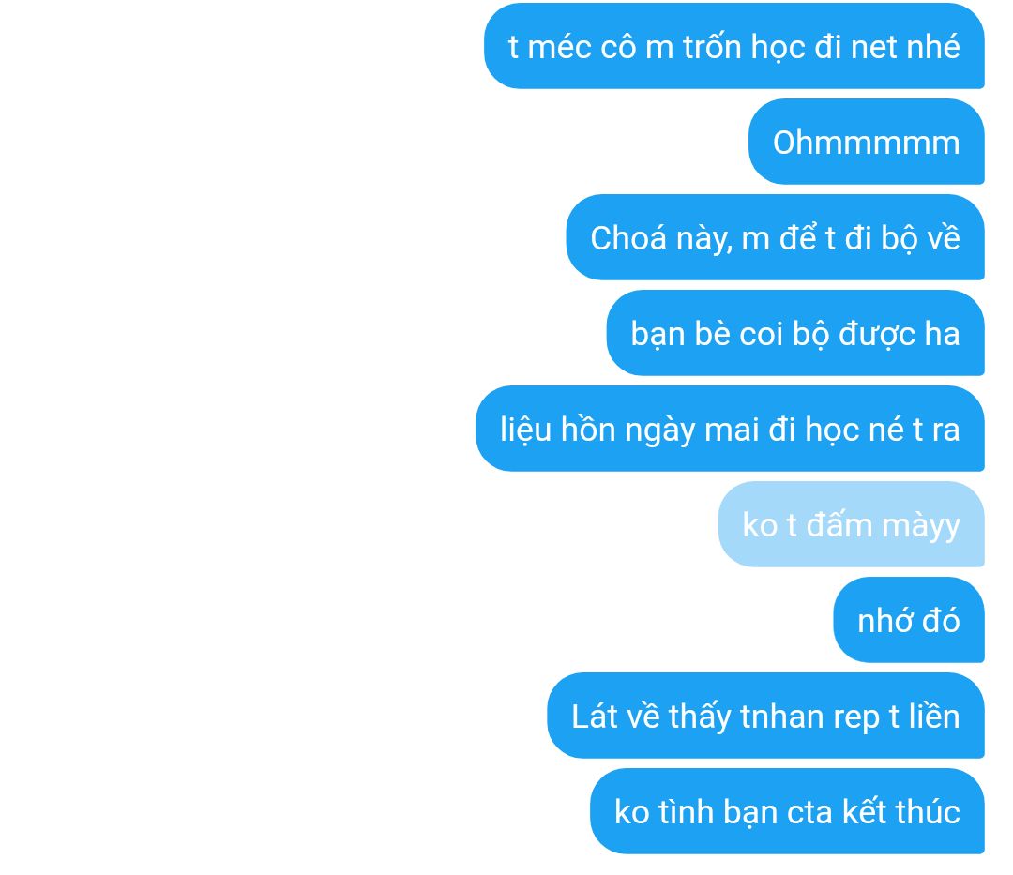Viewport: 1013px width, 875px height.
Task: Tap the faded 'ko t đấm màyy' bubble
Action: coord(852,523)
